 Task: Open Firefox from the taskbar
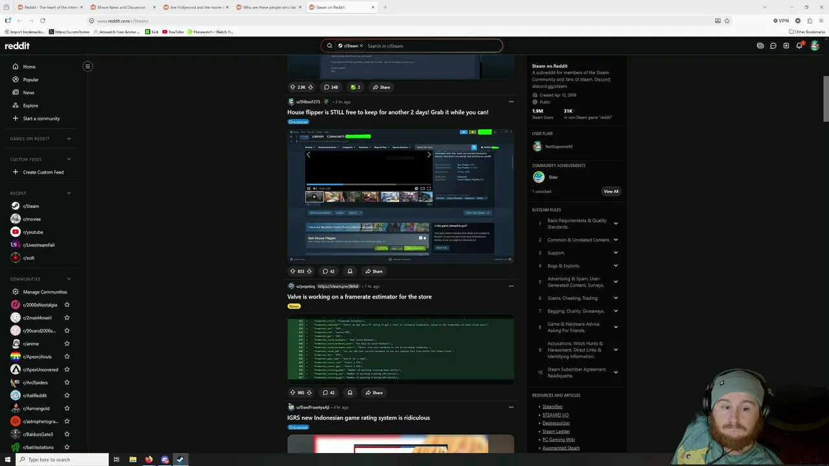point(149,460)
